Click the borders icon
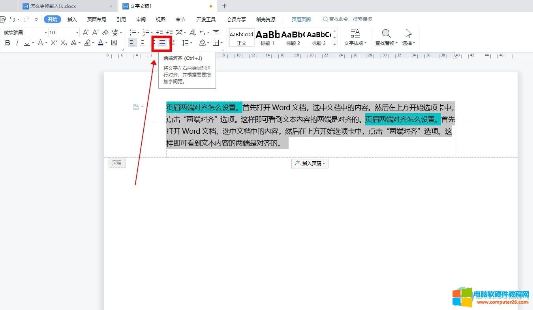The width and height of the screenshot is (533, 310). pyautogui.click(x=216, y=43)
